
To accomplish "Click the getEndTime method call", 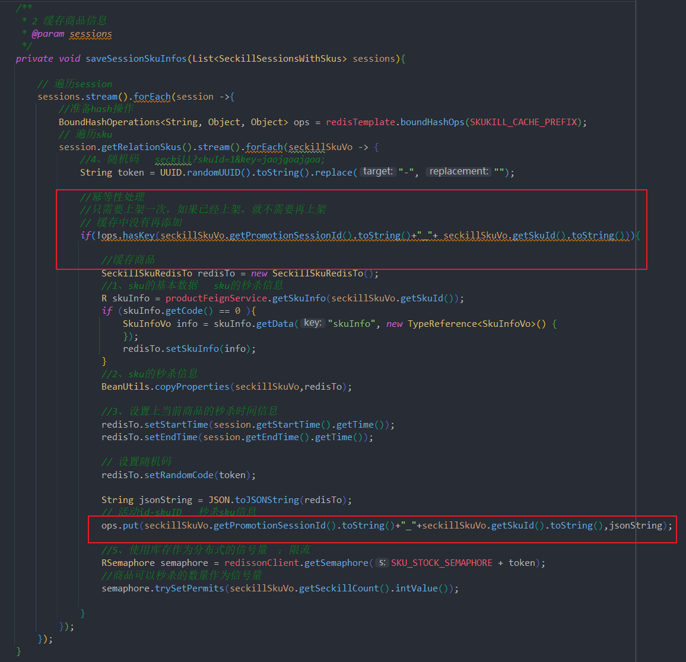I will tap(272, 437).
